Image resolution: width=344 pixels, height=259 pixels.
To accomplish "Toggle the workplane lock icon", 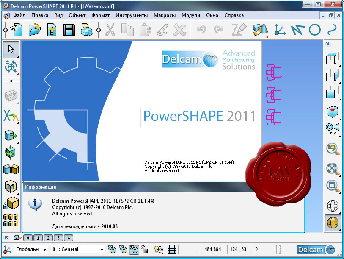I will click(x=144, y=250).
